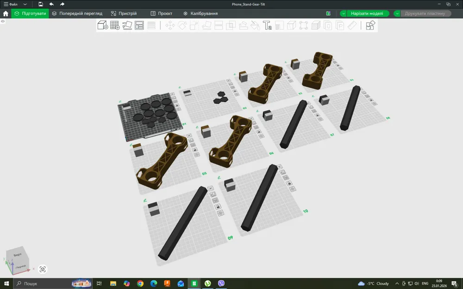This screenshot has width=463, height=289.
Task: Toggle Variable layer height tool
Action: 151,25
